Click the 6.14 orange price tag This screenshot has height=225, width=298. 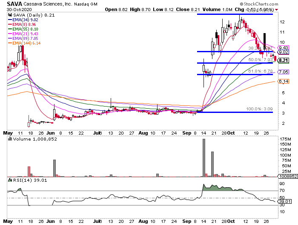point(283,82)
